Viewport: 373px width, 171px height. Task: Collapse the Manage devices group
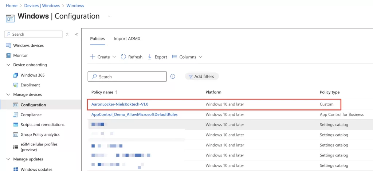pos(8,95)
